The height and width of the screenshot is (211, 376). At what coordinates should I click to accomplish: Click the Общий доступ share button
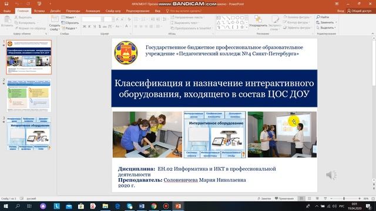pyautogui.click(x=359, y=11)
